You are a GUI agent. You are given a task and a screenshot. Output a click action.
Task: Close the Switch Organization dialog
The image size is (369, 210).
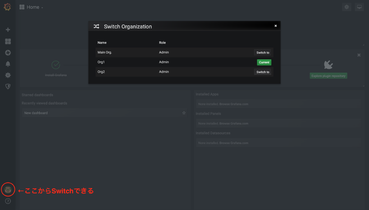276,26
